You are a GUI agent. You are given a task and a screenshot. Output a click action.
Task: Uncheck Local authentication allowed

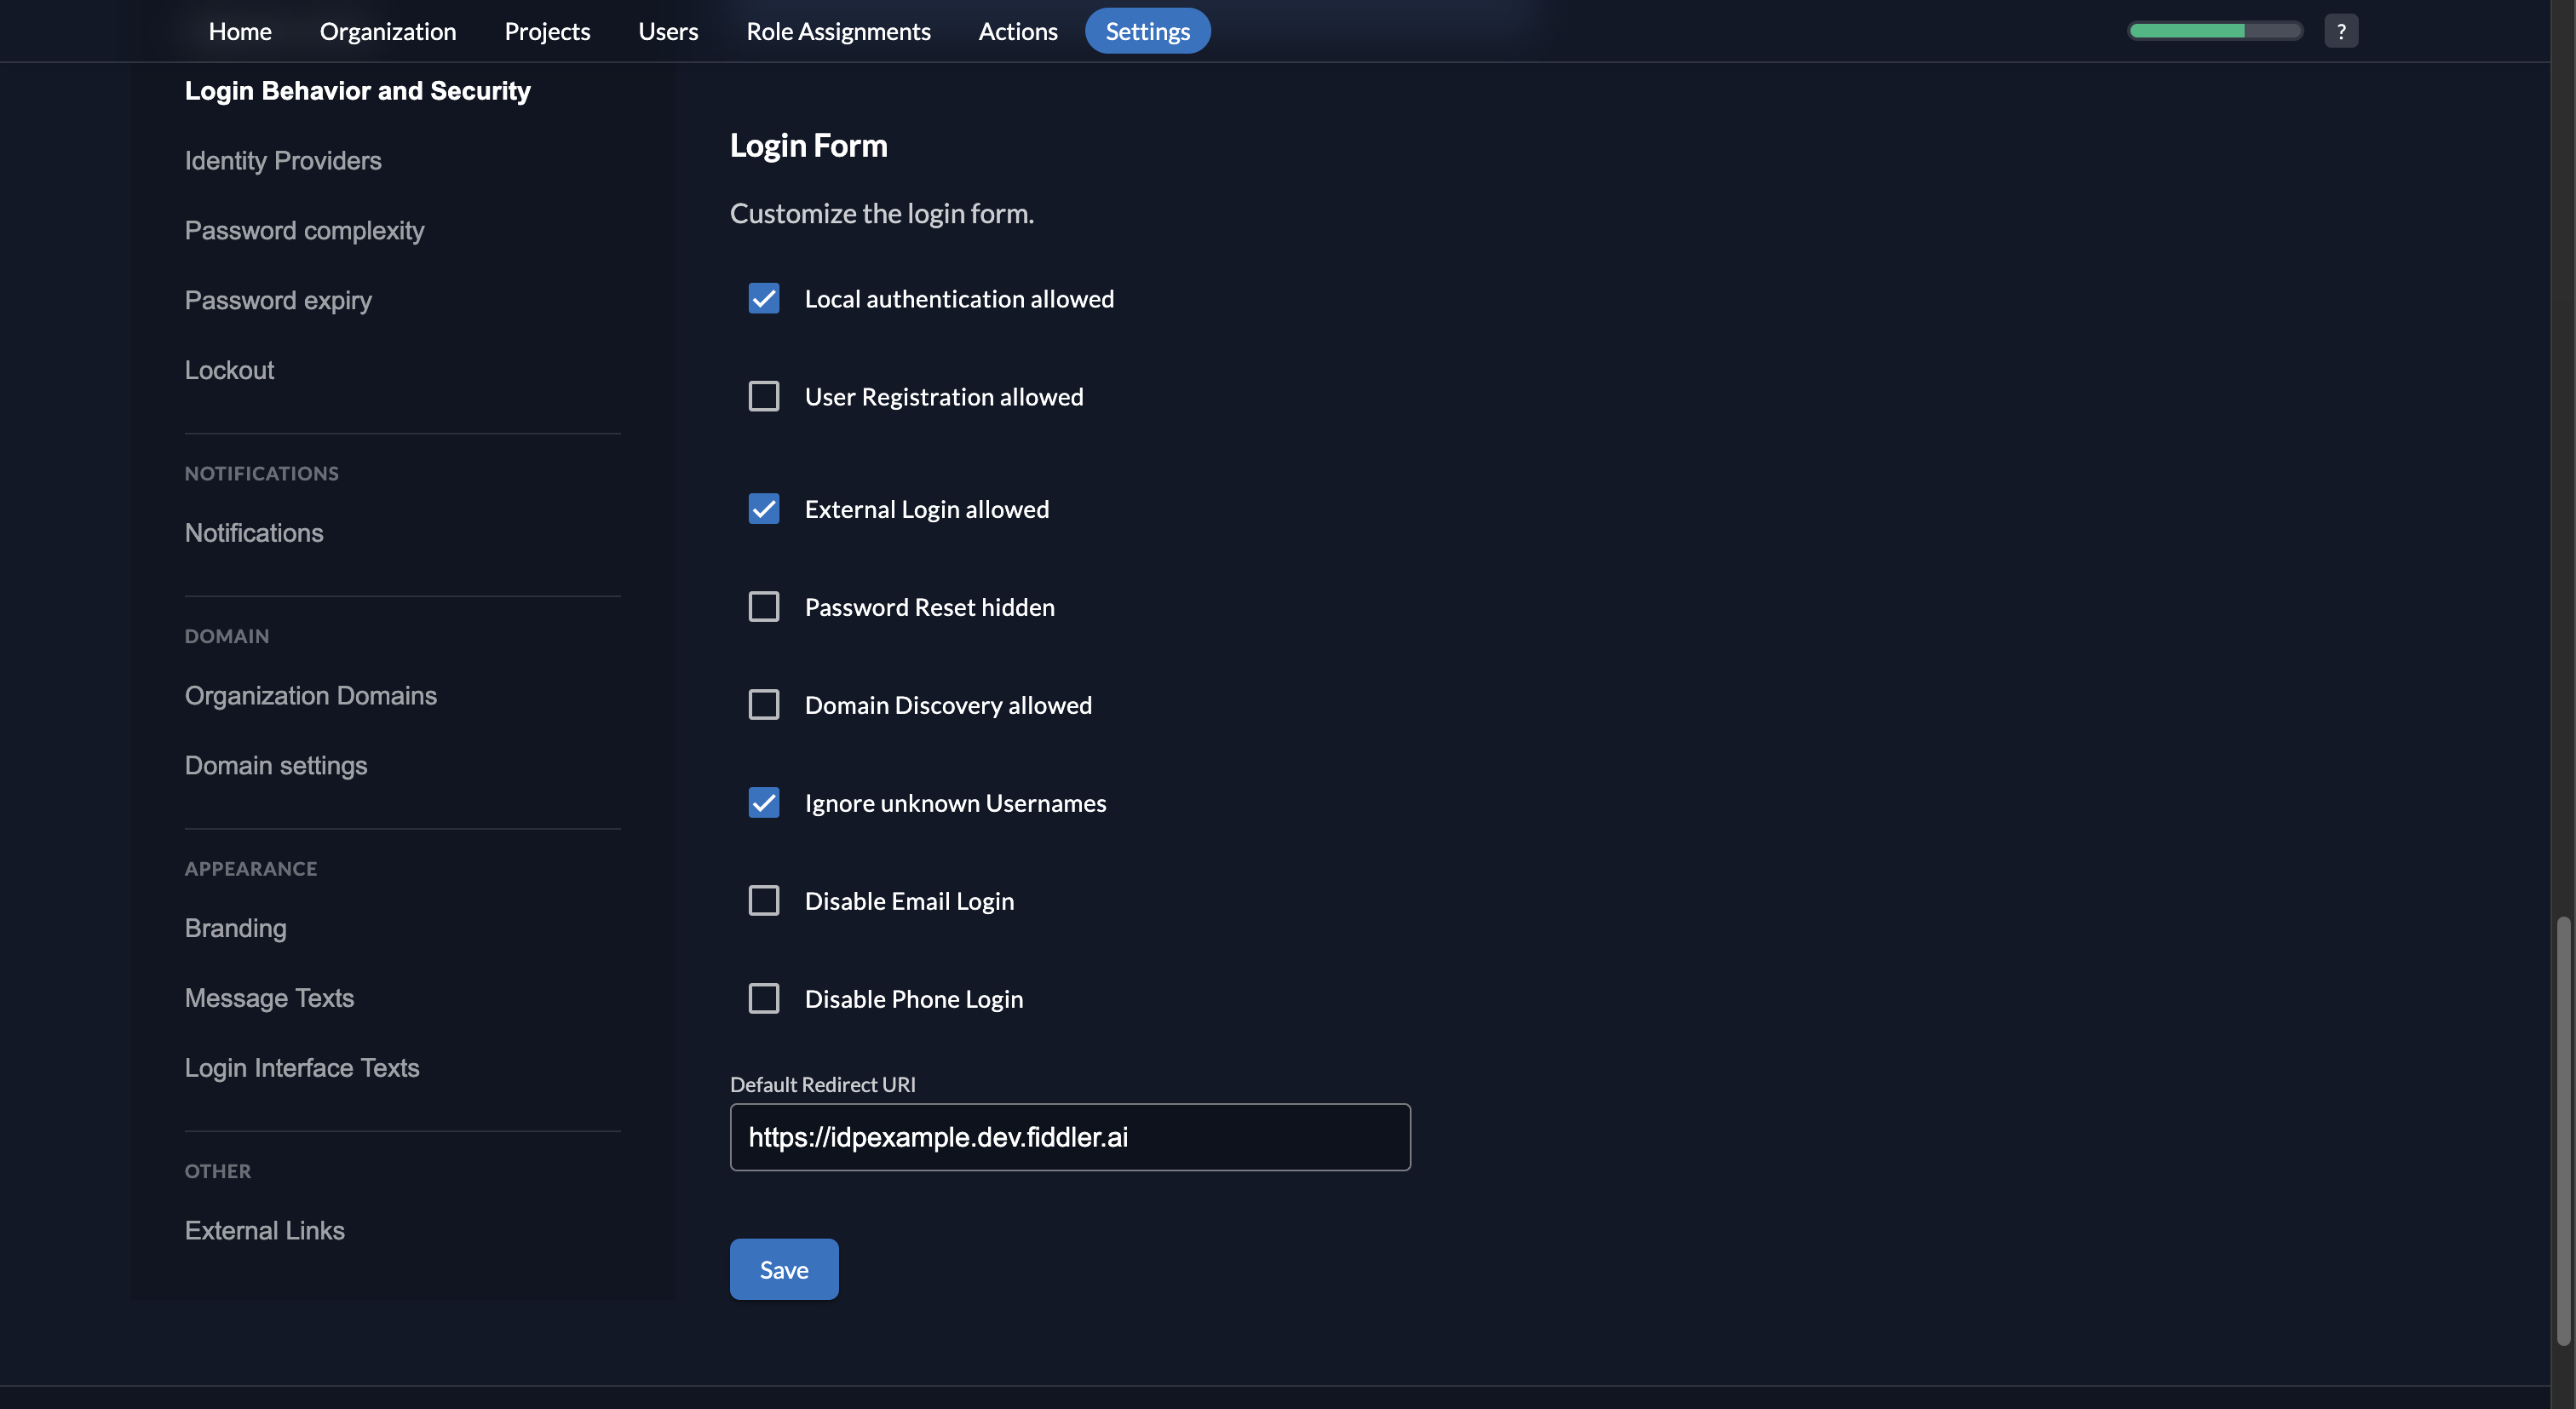tap(763, 298)
